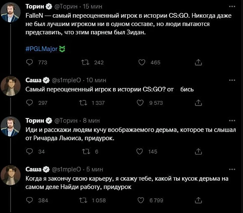
Task: Open more options on the 8 мин tweet
Action: tap(232, 120)
